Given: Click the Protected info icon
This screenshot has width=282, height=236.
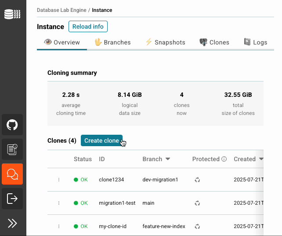Looking at the screenshot, I should coord(224,159).
